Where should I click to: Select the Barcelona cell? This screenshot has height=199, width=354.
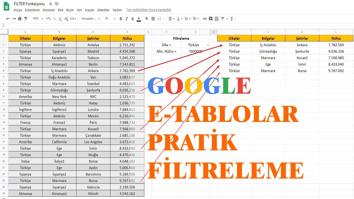coord(93,174)
